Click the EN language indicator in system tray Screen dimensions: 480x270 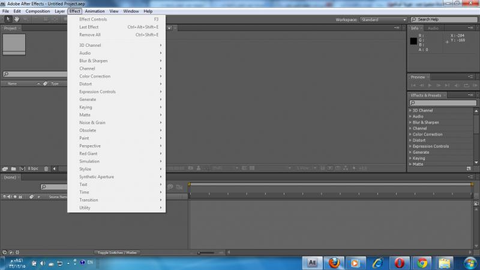pos(90,262)
